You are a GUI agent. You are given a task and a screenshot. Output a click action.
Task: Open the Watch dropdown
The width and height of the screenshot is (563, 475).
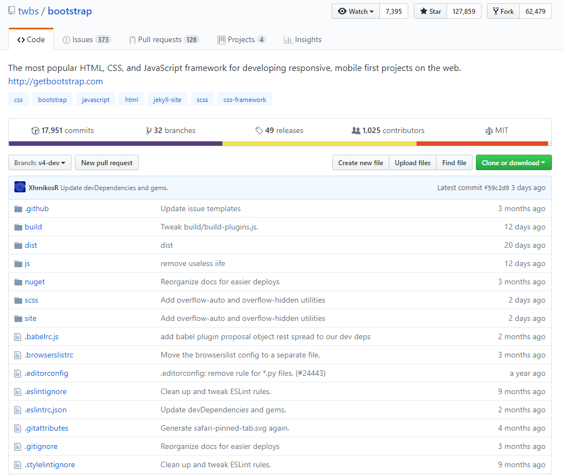[356, 12]
